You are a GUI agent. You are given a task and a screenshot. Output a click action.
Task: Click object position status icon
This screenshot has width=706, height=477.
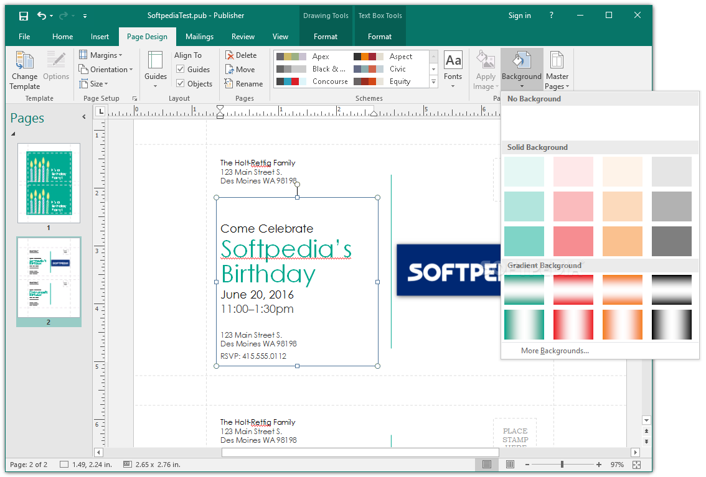pos(64,465)
